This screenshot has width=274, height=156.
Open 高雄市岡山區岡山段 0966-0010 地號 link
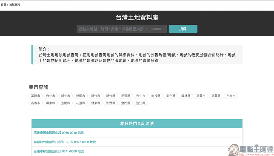click(x=59, y=133)
